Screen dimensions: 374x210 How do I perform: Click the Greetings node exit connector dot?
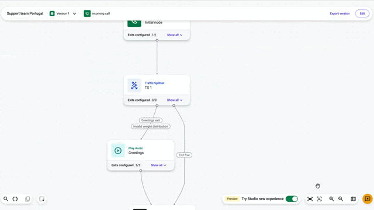(x=141, y=170)
